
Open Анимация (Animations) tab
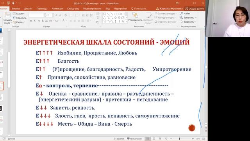tap(57, 9)
